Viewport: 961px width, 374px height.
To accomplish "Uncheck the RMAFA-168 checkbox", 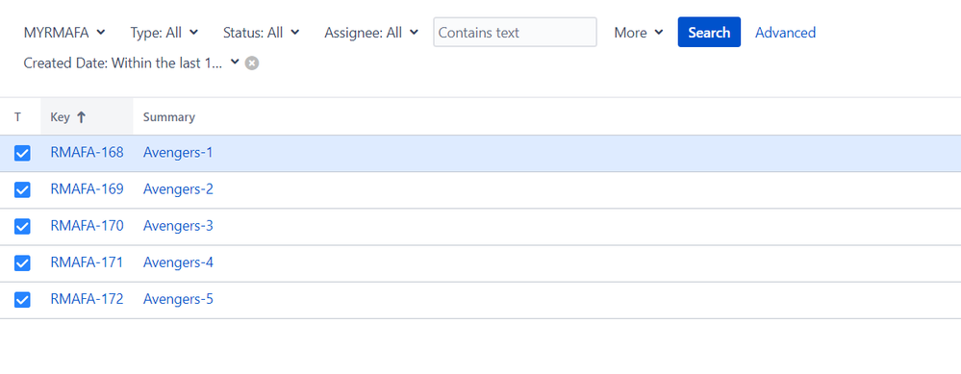I will 22,153.
